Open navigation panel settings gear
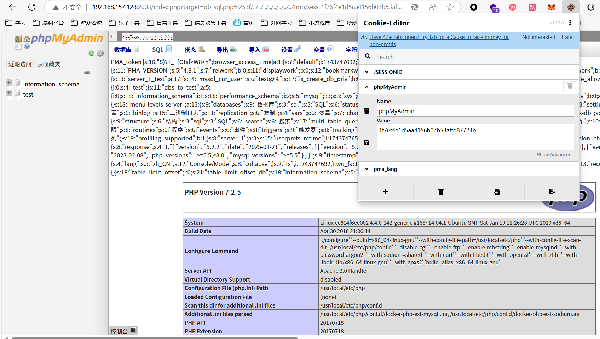The image size is (600, 339). tap(100, 53)
